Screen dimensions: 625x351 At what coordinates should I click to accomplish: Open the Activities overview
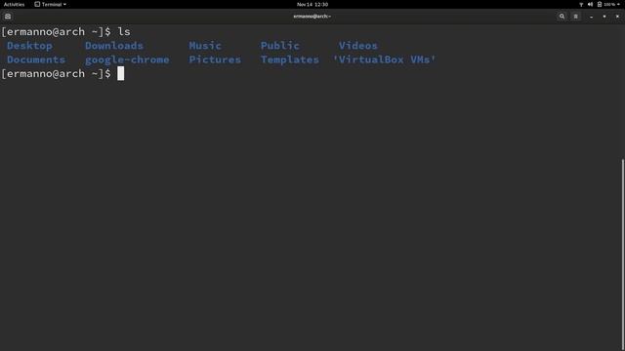(x=14, y=4)
